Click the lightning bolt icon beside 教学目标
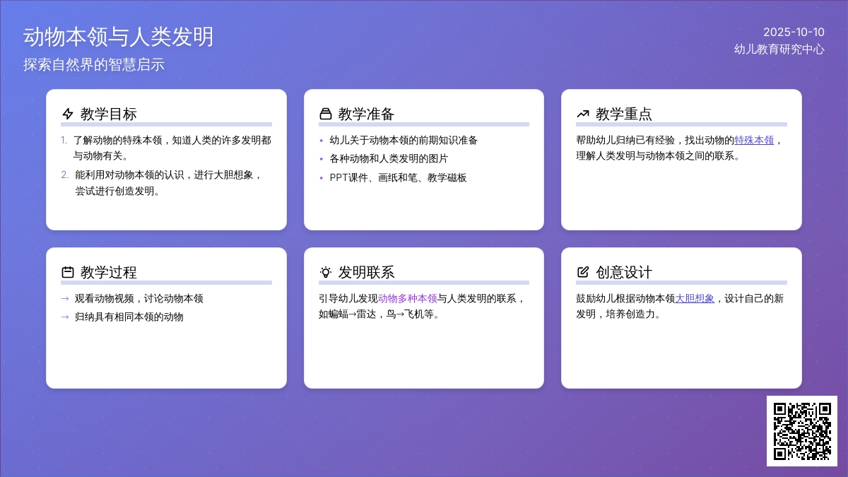The width and height of the screenshot is (848, 477). [x=68, y=114]
